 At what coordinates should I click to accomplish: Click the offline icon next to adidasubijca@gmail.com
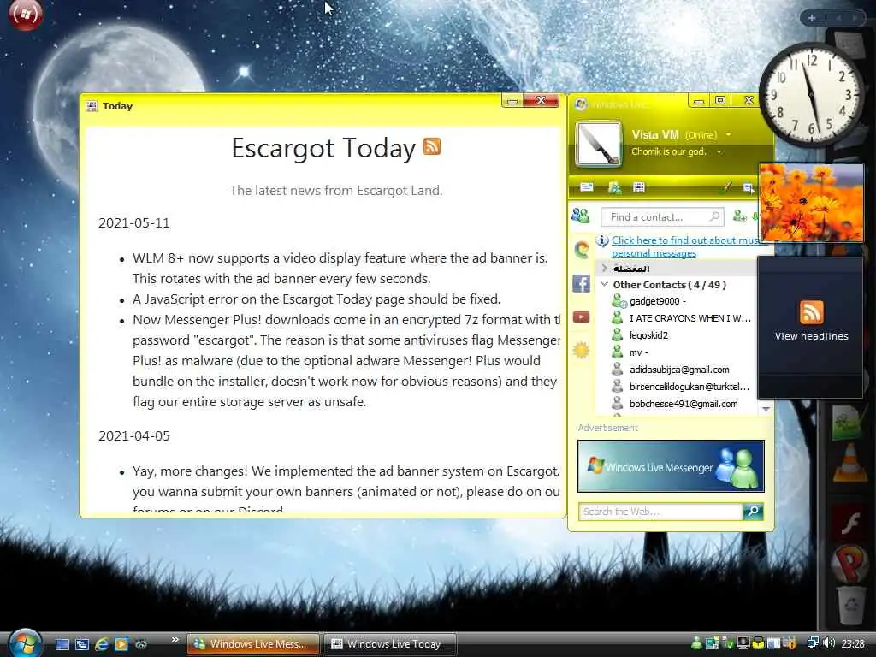617,369
